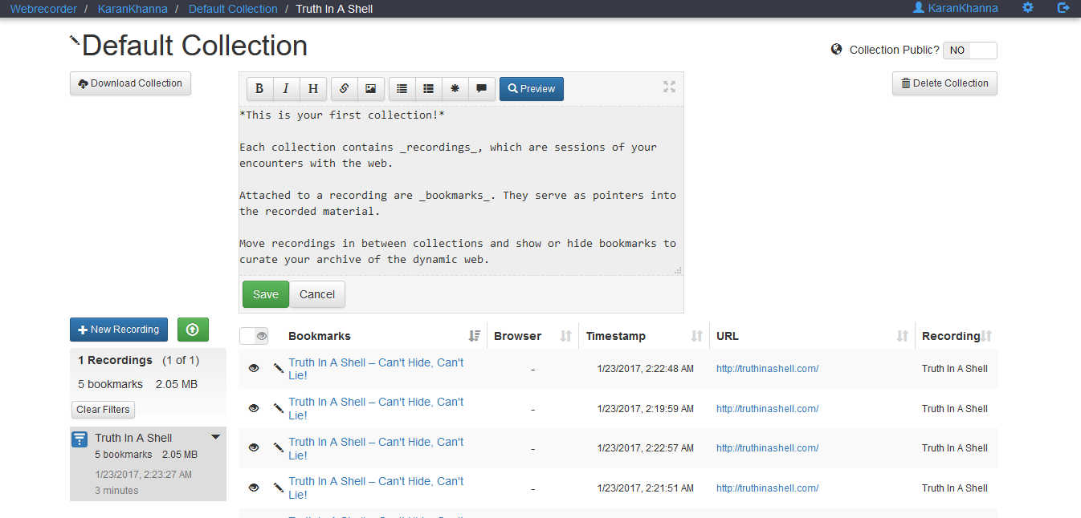Save the collection description
Image resolution: width=1081 pixels, height=518 pixels.
click(x=265, y=294)
